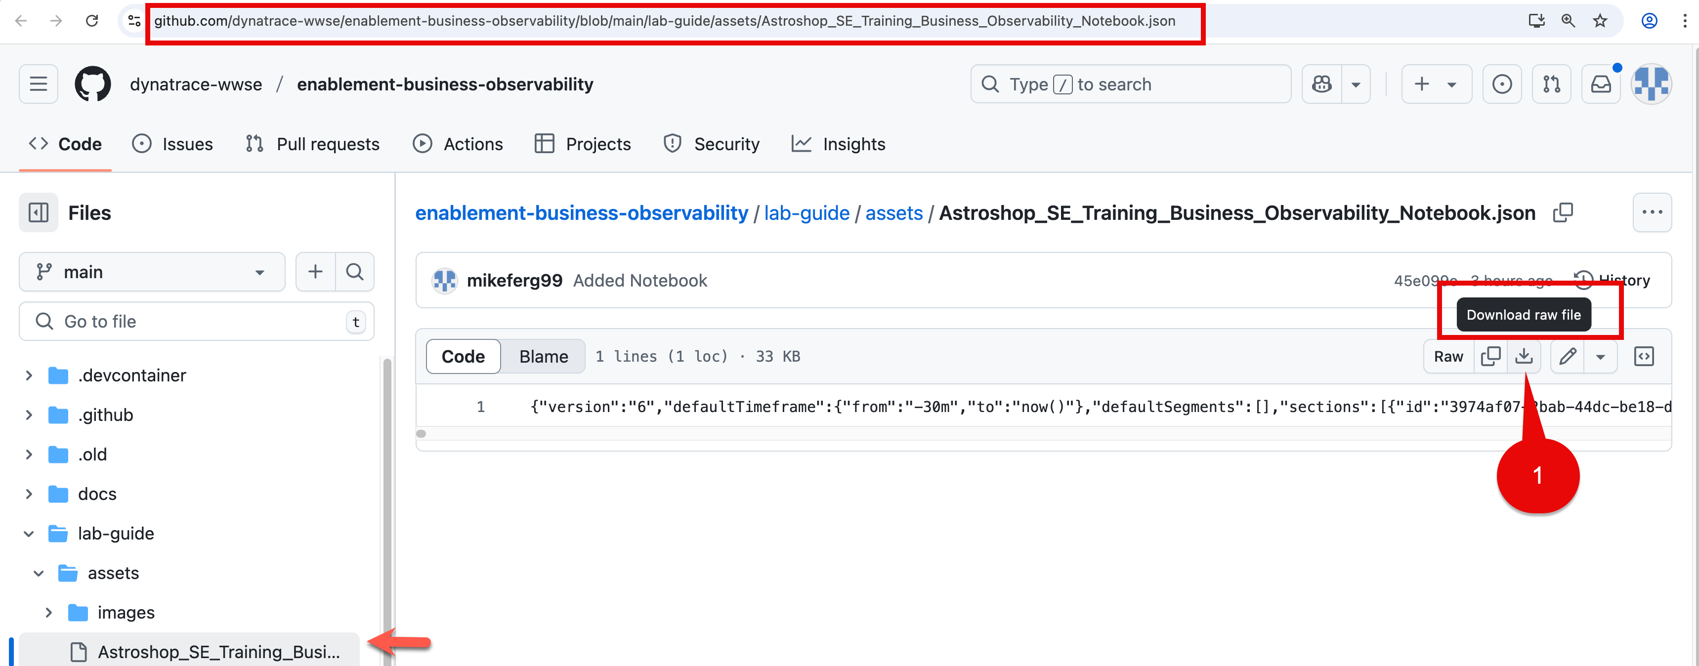The height and width of the screenshot is (666, 1699).
Task: Open the Copilot dropdown arrow
Action: pyautogui.click(x=1356, y=84)
